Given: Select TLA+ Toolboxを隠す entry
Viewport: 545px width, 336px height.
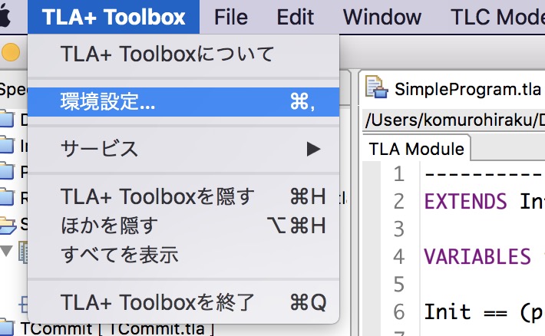Looking at the screenshot, I should [183, 196].
